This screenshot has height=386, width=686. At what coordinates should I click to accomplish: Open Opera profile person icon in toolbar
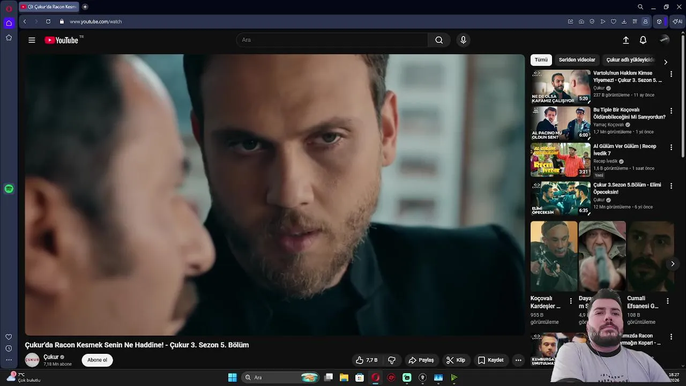pyautogui.click(x=645, y=21)
